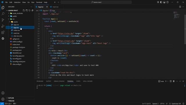Screen dimensions: 186x105
Task: Open the Explorer view in activity bar
Action: pyautogui.click(x=3, y=8)
